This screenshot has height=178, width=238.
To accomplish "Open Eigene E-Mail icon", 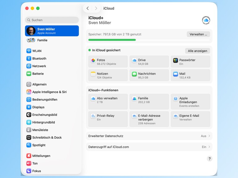I will click(176, 116).
